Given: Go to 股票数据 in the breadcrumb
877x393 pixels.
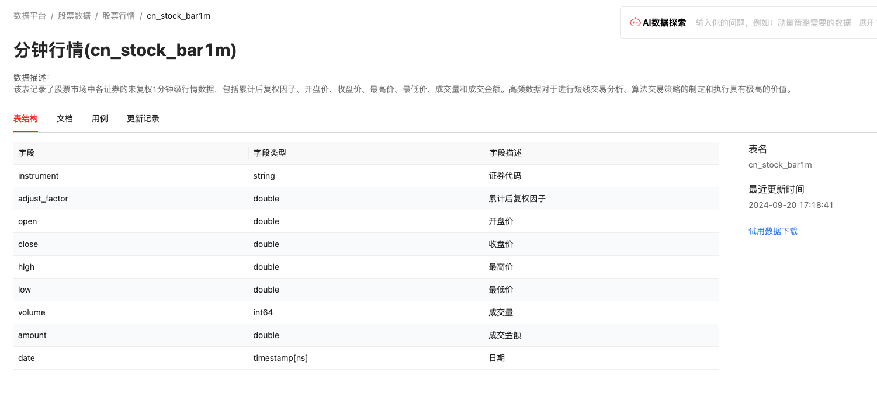Looking at the screenshot, I should pyautogui.click(x=74, y=16).
